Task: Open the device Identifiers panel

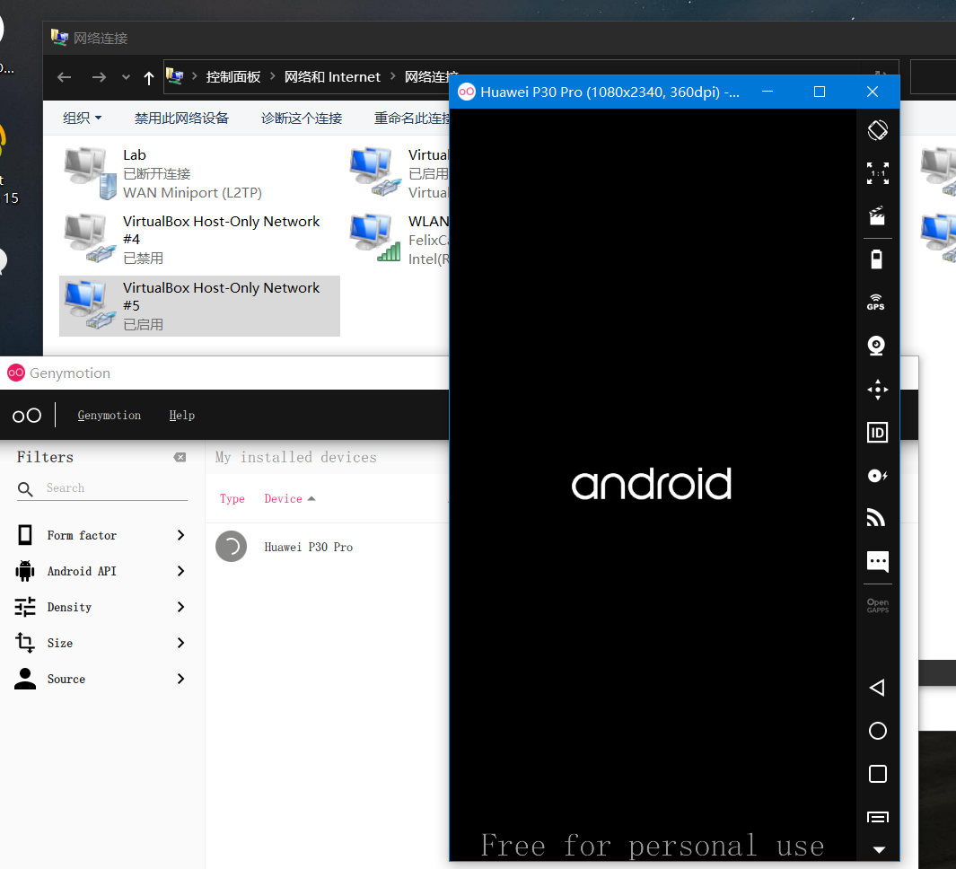Action: pyautogui.click(x=877, y=432)
